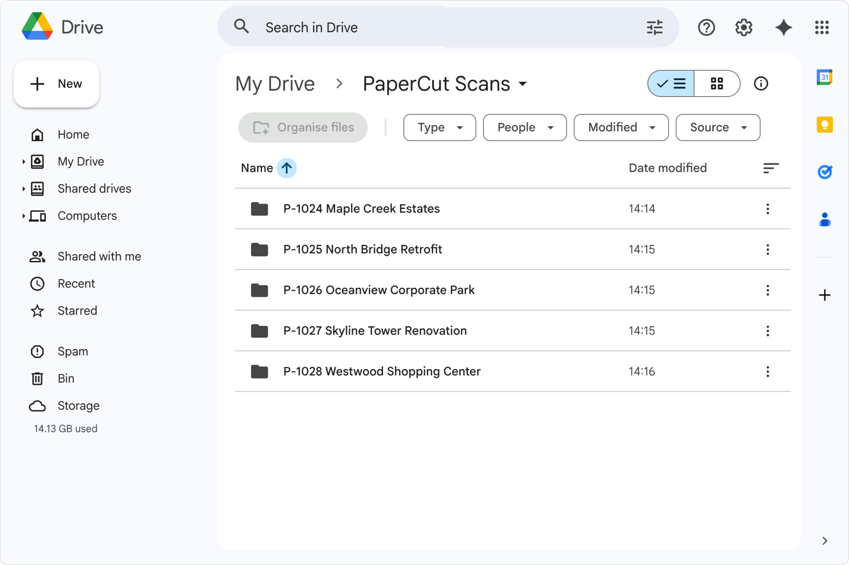Reverse the Name sort direction arrow
Screen dimensions: 849x565
tap(286, 168)
